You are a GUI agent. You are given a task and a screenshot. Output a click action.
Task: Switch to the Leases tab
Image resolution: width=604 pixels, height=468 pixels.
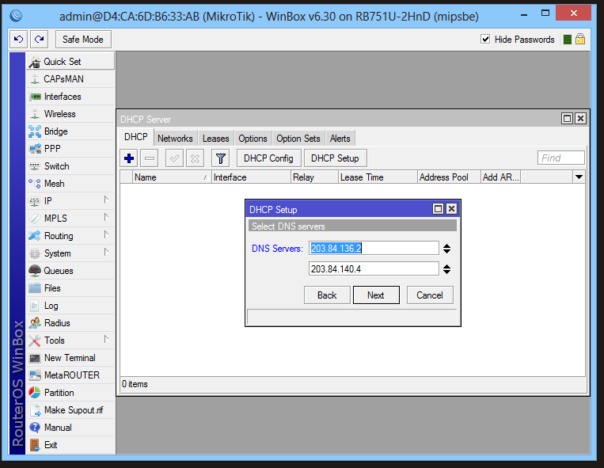click(215, 139)
